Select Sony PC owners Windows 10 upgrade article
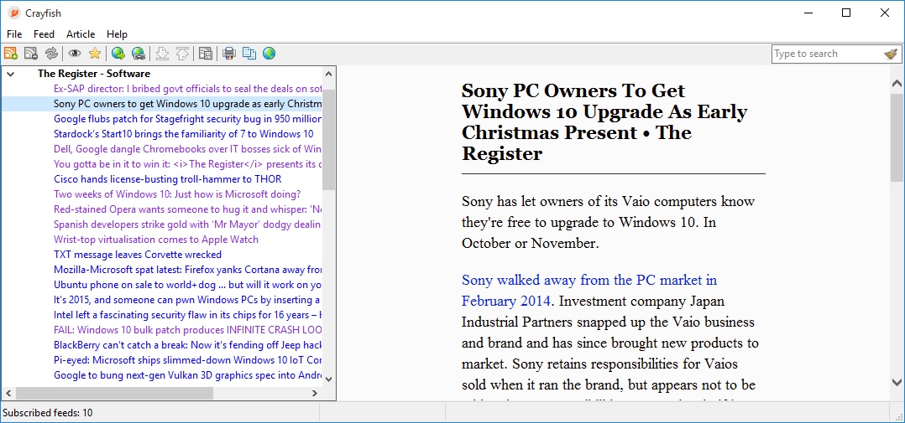This screenshot has height=423, width=905. [187, 104]
